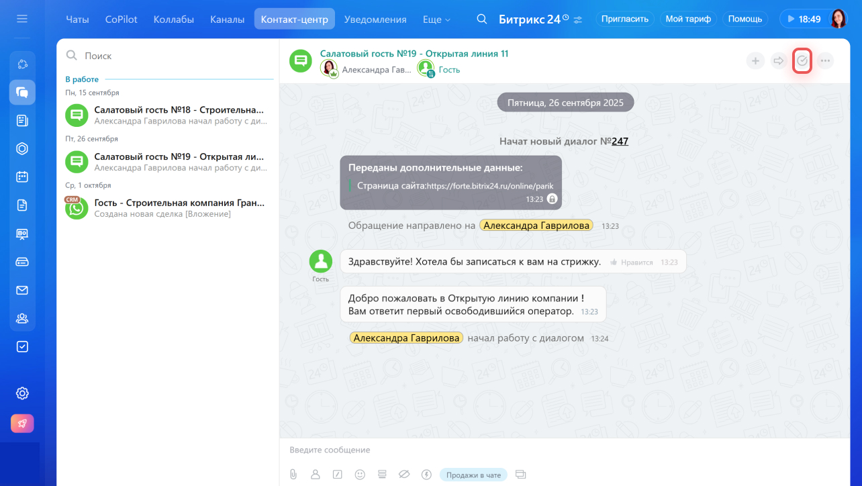Start the workday timer showing 18:49
The image size is (862, 486).
pos(803,19)
